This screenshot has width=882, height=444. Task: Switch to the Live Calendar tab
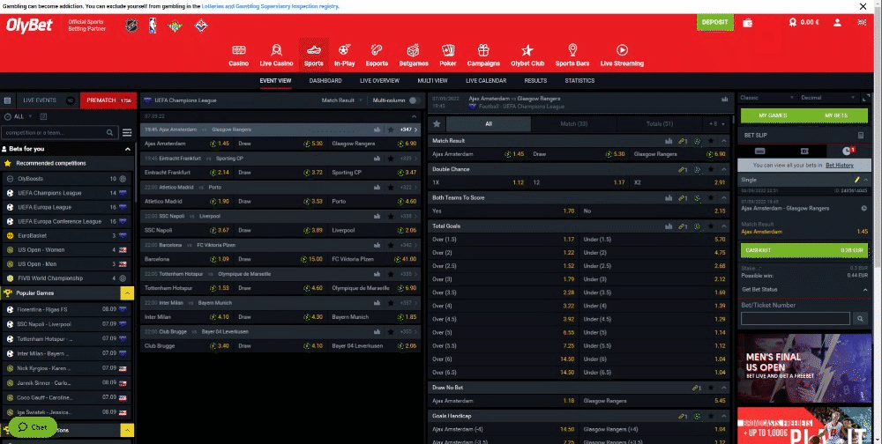pyautogui.click(x=486, y=80)
